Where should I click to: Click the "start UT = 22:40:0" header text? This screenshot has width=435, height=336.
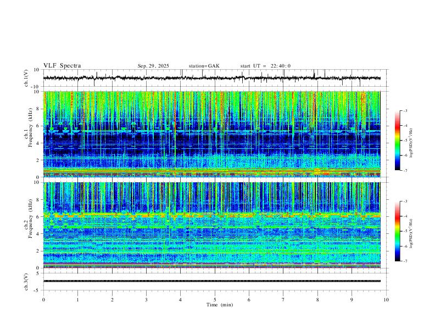(265, 66)
